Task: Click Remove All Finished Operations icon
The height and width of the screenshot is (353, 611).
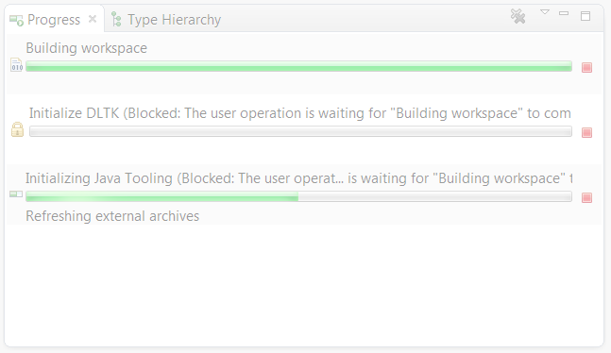Action: 518,16
